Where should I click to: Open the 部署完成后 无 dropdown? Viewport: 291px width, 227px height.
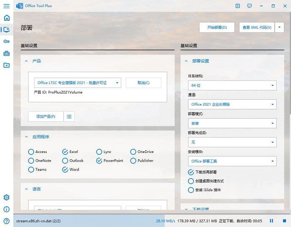pyautogui.click(x=232, y=142)
